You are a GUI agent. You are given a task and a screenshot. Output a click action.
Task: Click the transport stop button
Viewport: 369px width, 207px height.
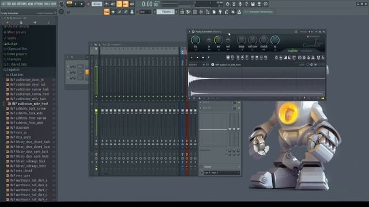(81, 4)
